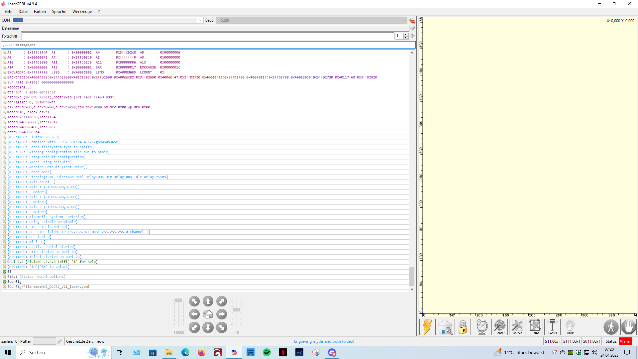638x359 pixels.
Task: Open the Werkzeuge menu
Action: coord(82,11)
